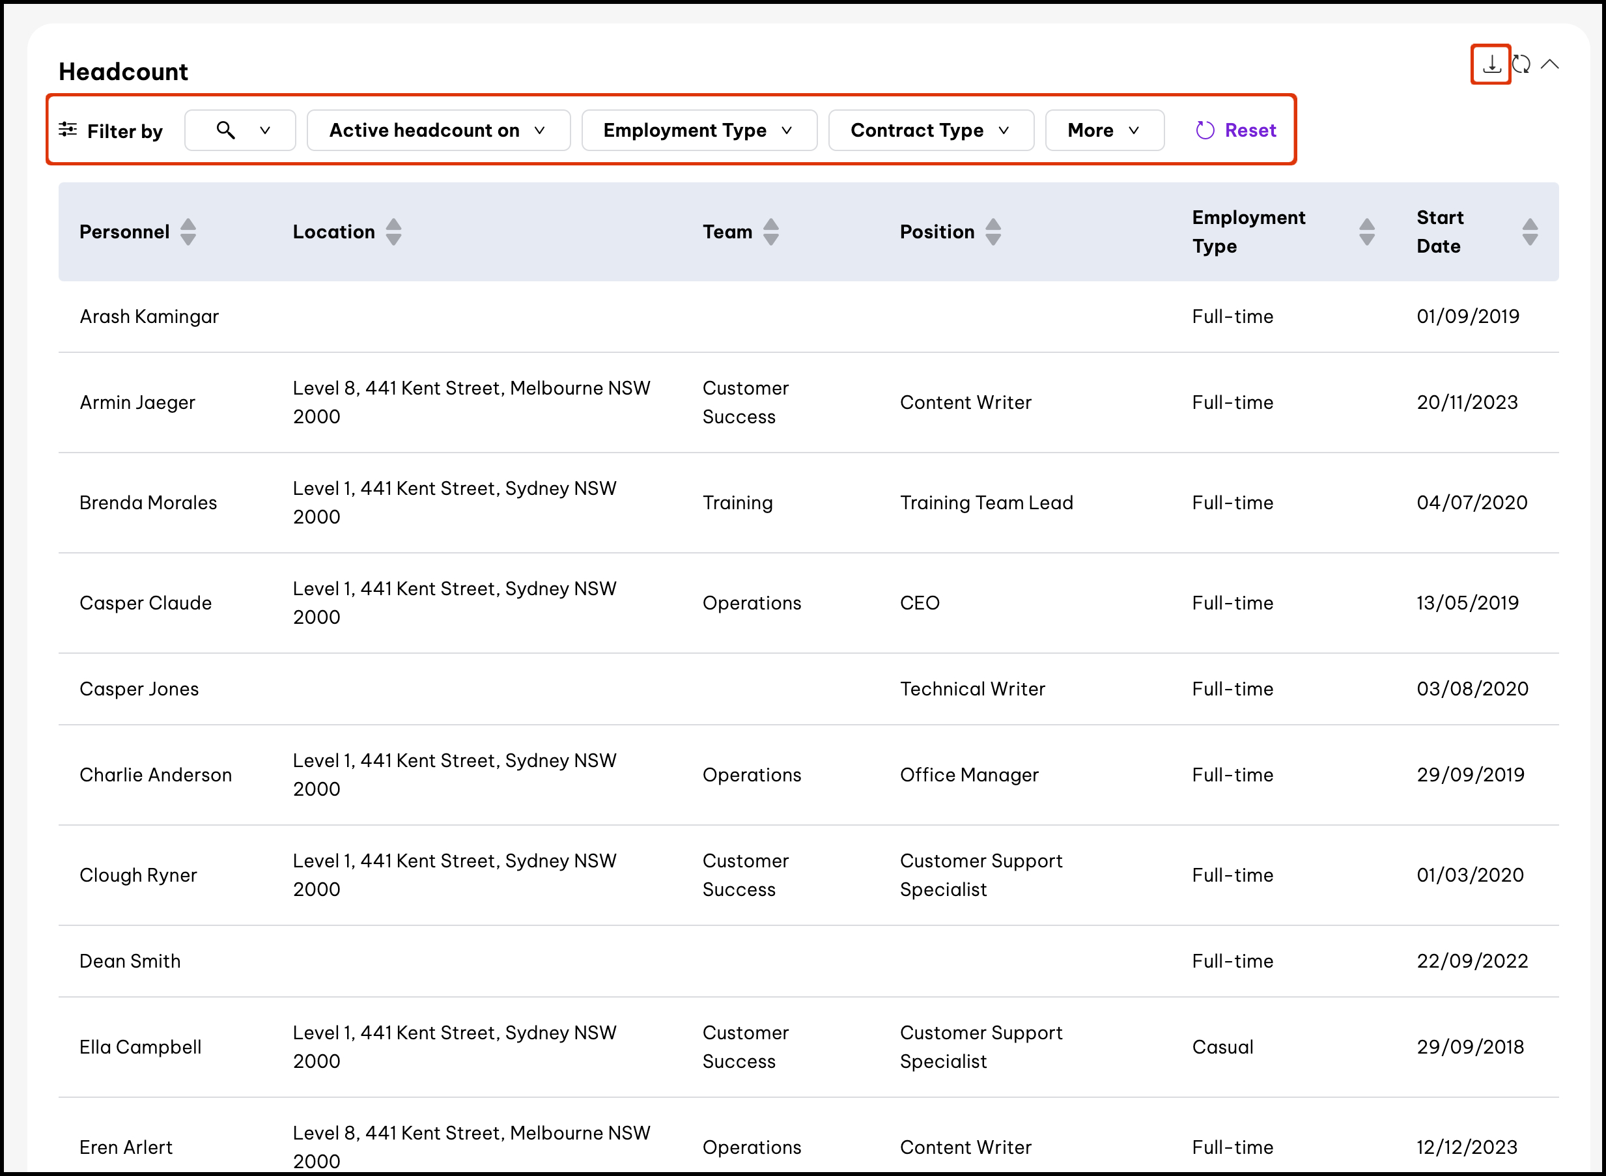Screen dimensions: 1606x1176
Task: Click the start date 29/09/2019
Action: 1471,776
